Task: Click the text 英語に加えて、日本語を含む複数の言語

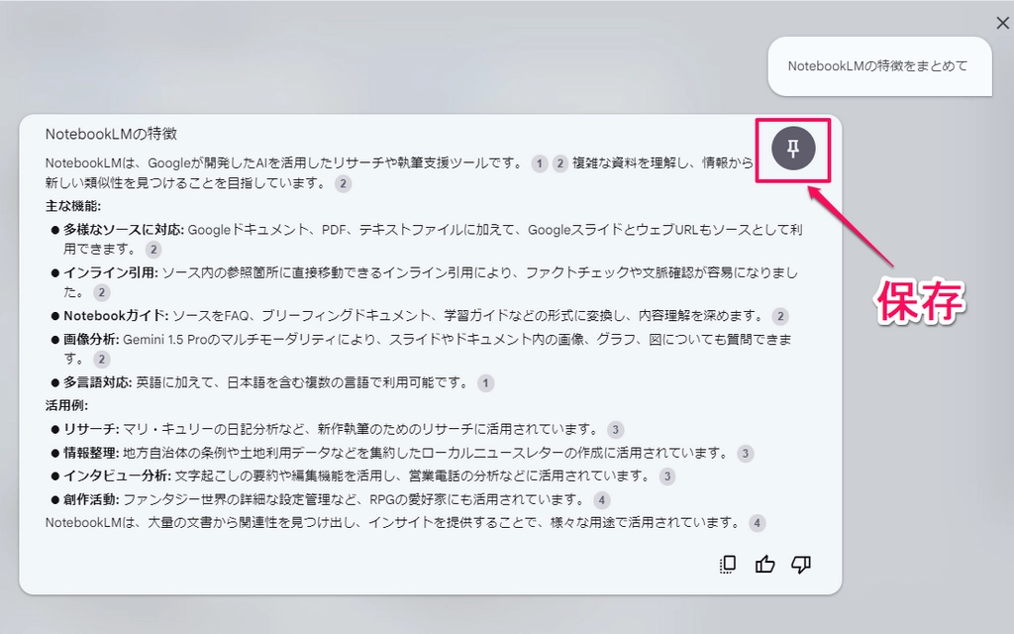Action: [x=246, y=383]
